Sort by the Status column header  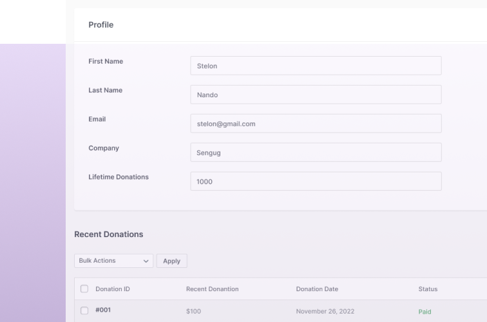pos(428,289)
